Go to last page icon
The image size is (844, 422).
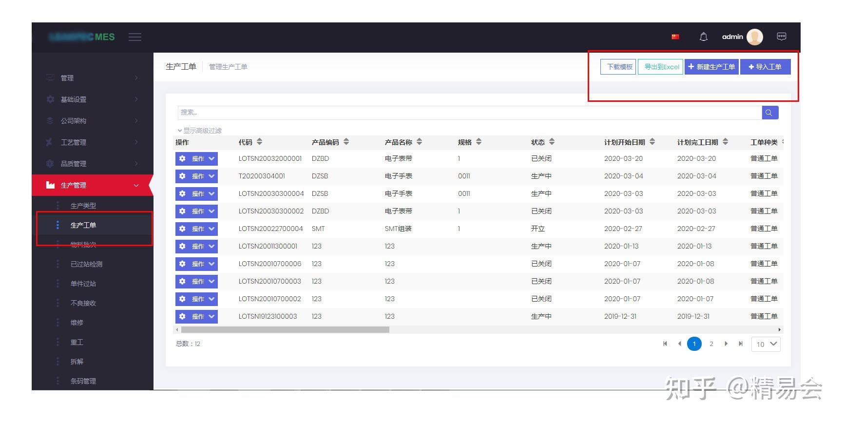click(x=741, y=344)
